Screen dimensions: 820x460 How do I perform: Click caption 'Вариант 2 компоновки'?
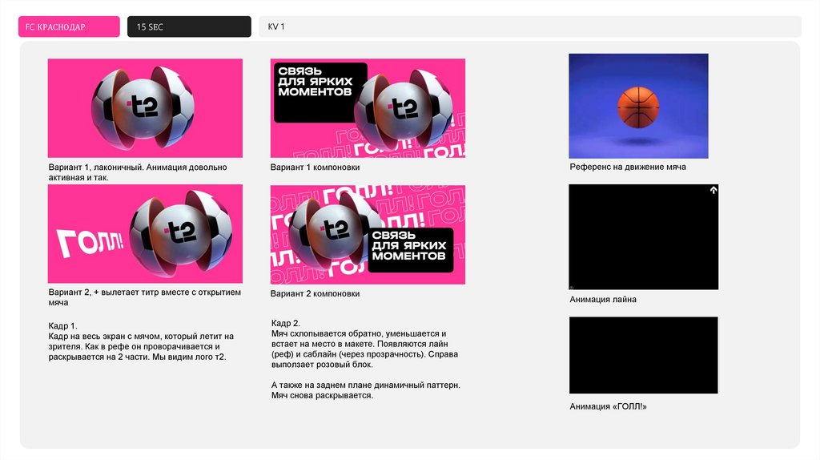pos(315,293)
